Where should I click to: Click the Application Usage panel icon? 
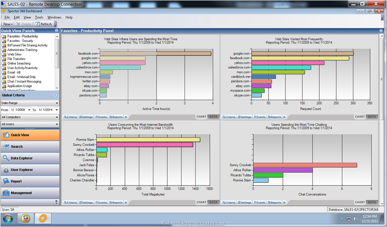(4, 86)
